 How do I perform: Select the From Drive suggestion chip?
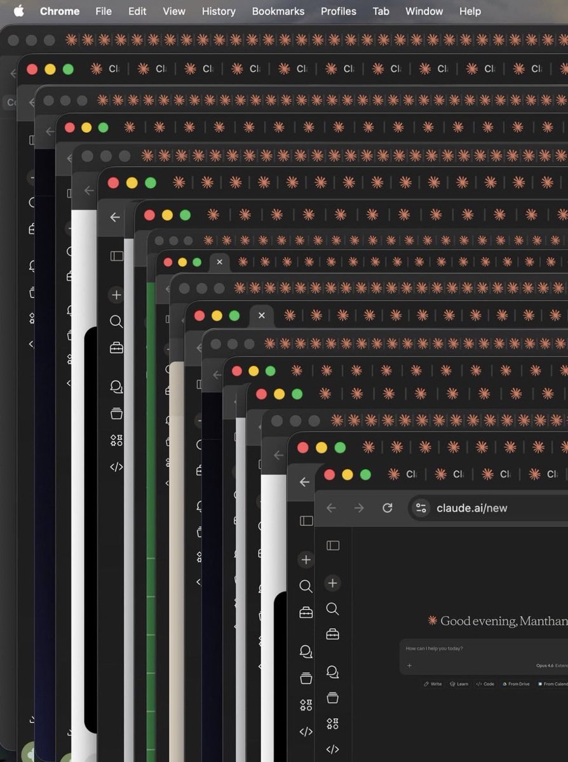coord(516,684)
